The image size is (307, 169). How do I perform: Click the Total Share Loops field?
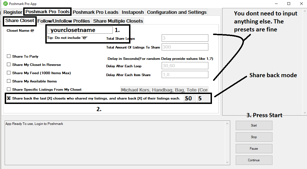point(185,38)
